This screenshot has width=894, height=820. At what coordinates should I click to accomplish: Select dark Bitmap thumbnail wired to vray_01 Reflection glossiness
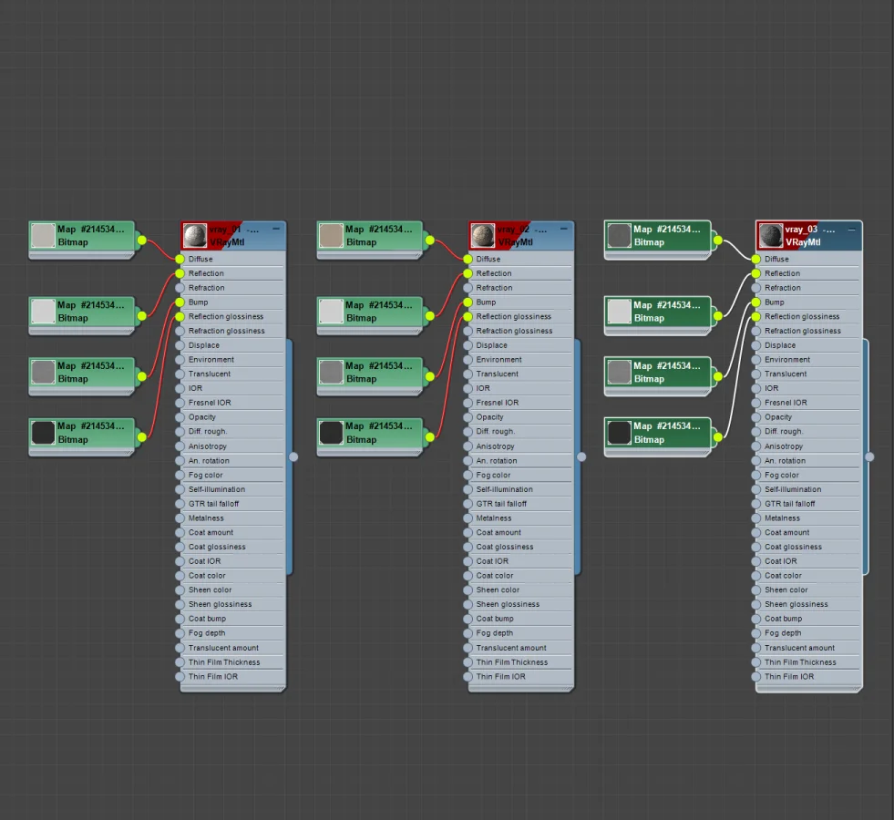43,433
